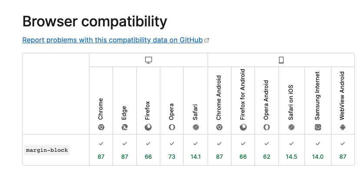Click the WebView Android robot icon
The image size is (364, 170).
point(343,127)
